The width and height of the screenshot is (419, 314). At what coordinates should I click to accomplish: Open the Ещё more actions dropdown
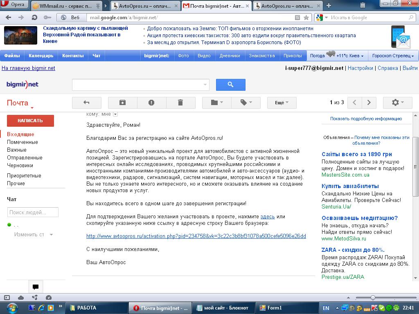coord(282,103)
